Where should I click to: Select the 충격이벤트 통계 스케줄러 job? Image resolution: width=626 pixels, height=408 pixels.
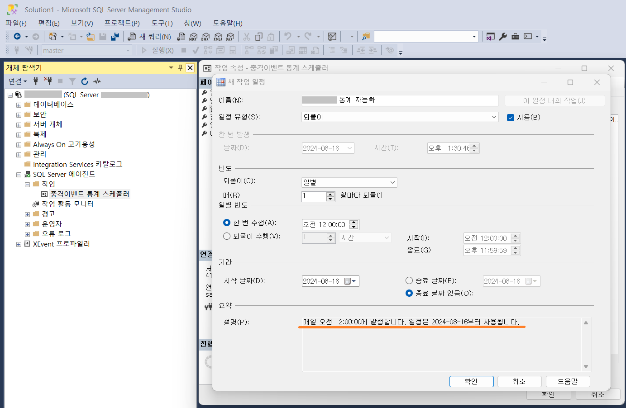tap(90, 194)
